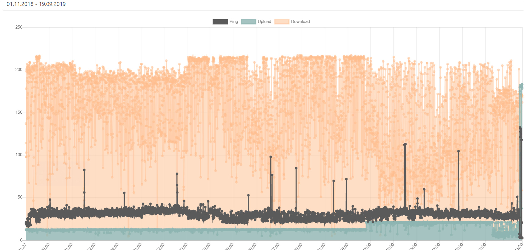
Task: Click the 50 y-axis label
Action: coord(20,197)
